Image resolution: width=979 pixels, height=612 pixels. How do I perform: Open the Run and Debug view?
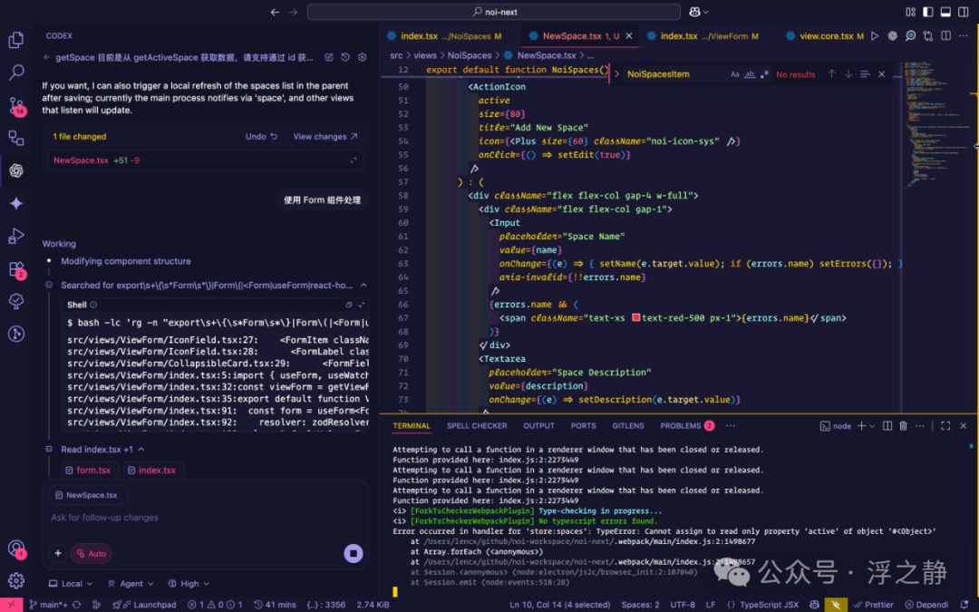16,236
